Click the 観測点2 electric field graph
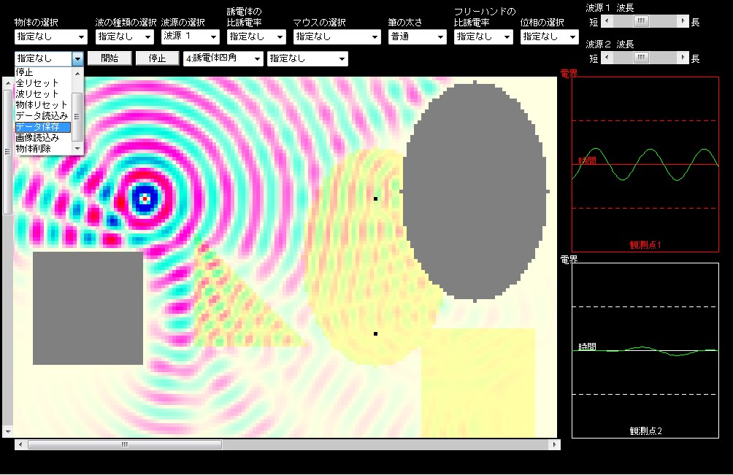733x475 pixels. pos(645,350)
